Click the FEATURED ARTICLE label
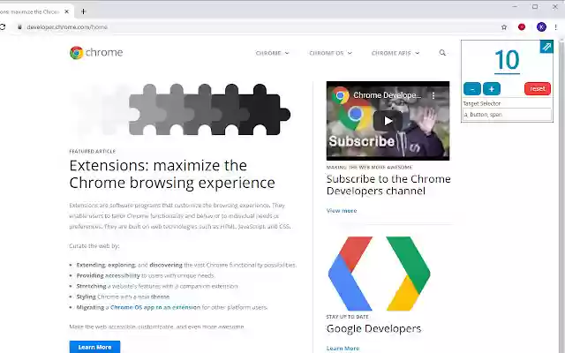The width and height of the screenshot is (565, 353). [92, 151]
